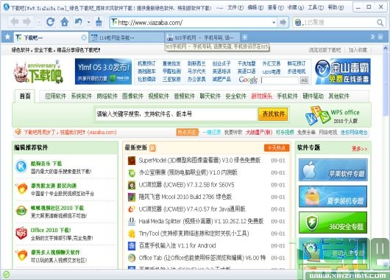Click the orange 查找软件 search button
The image size is (390, 280).
pyautogui.click(x=273, y=114)
